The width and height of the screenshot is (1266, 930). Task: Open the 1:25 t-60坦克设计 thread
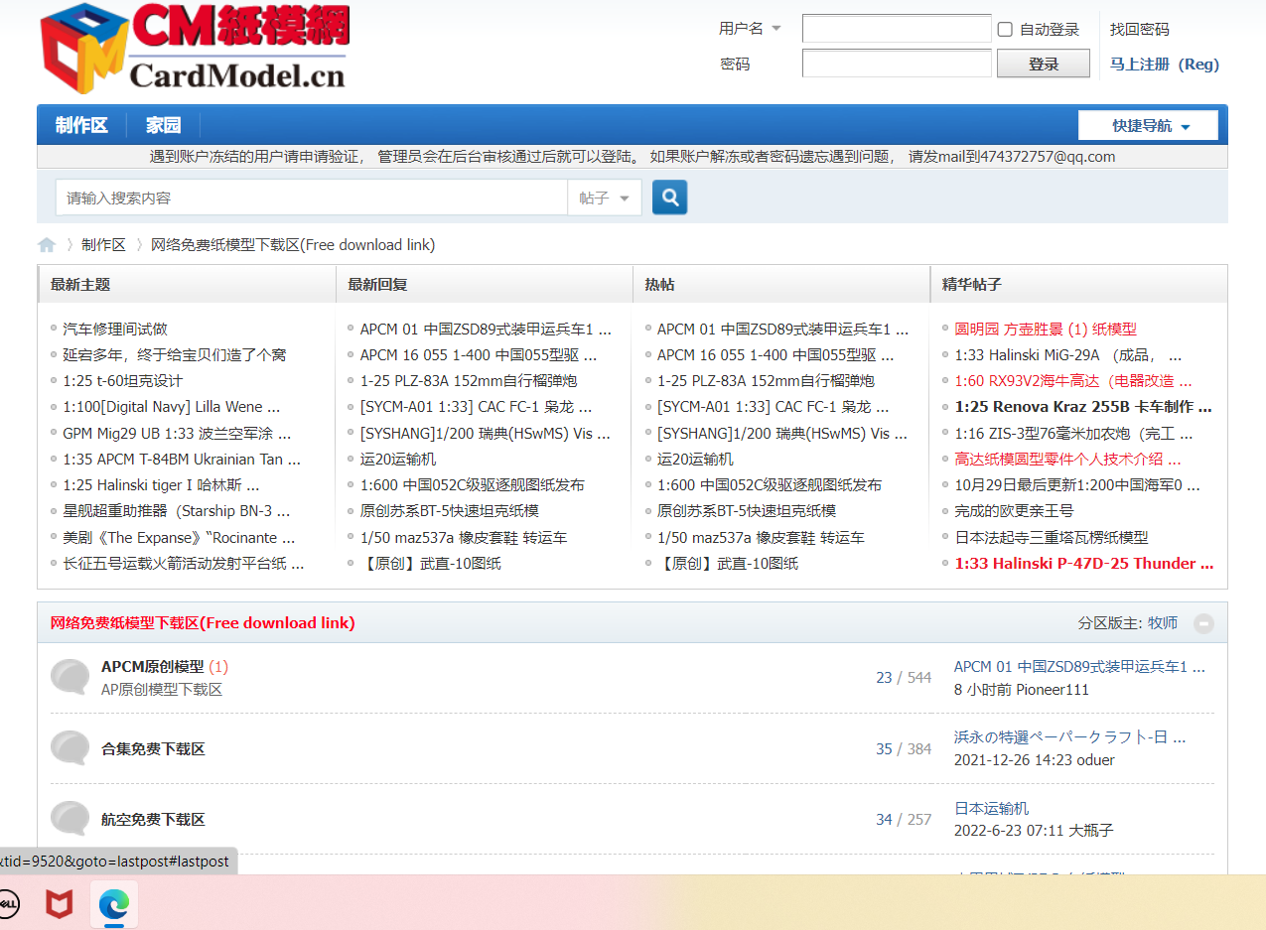pos(123,380)
